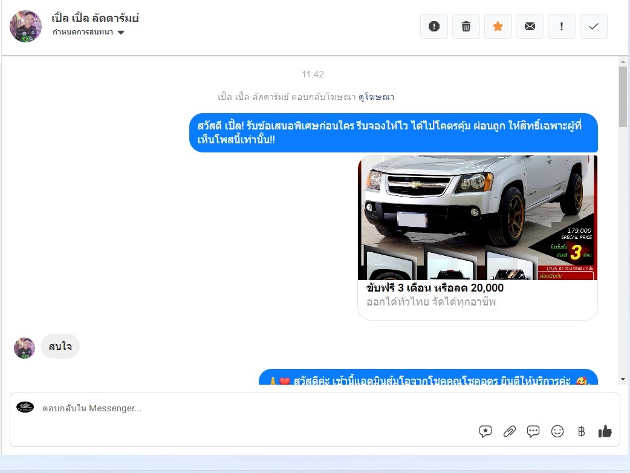Click the chat scrollbar thumb

click(623, 97)
